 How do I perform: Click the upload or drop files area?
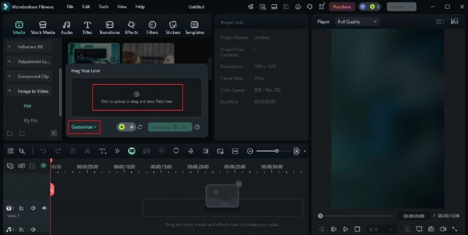click(x=137, y=97)
